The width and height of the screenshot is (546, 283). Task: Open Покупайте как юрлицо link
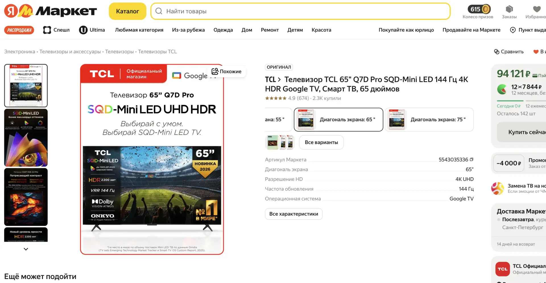point(406,30)
